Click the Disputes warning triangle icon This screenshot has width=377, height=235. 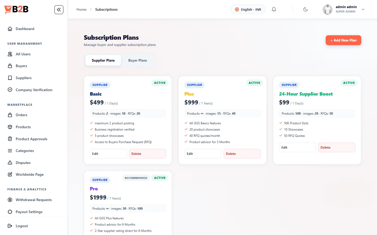point(10,163)
